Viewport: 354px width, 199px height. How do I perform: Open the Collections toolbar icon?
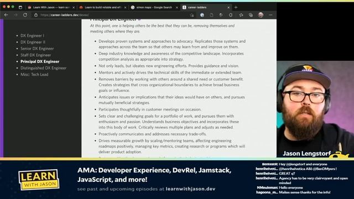[x=251, y=15]
